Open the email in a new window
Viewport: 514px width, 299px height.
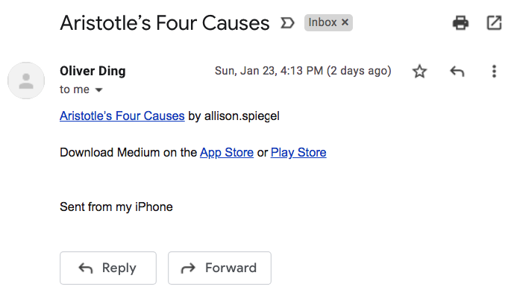tap(494, 23)
